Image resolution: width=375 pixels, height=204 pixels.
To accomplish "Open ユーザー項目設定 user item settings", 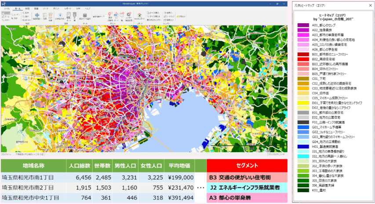I will coord(129,17).
